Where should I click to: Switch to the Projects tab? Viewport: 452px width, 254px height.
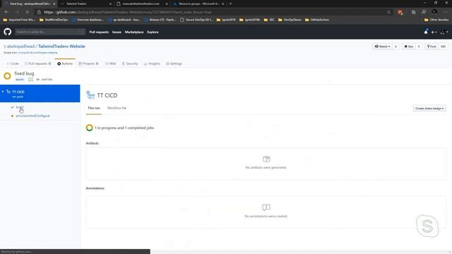88,64
